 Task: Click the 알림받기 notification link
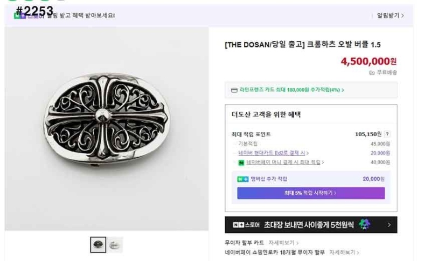390,16
